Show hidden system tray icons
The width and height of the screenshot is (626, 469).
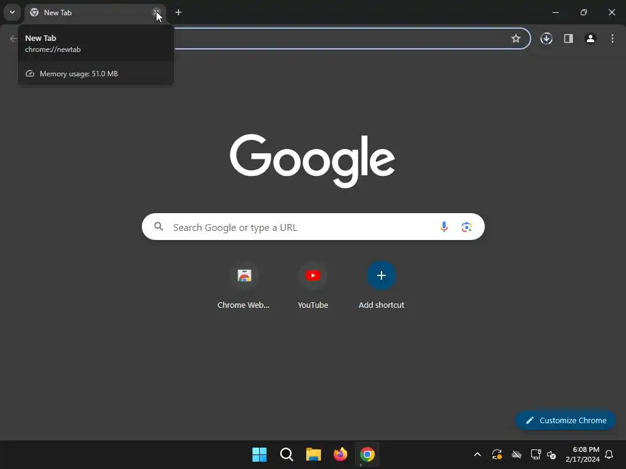tap(477, 454)
